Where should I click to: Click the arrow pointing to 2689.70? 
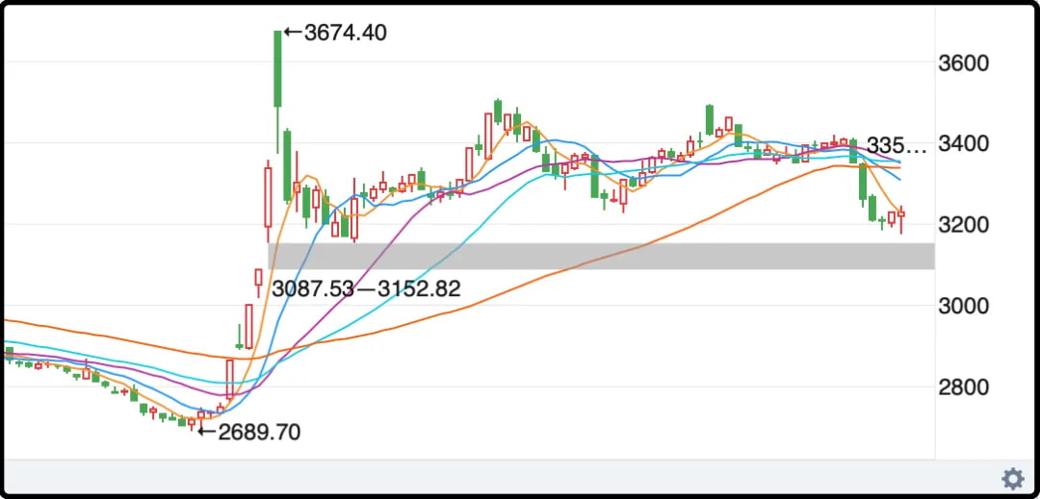(207, 432)
